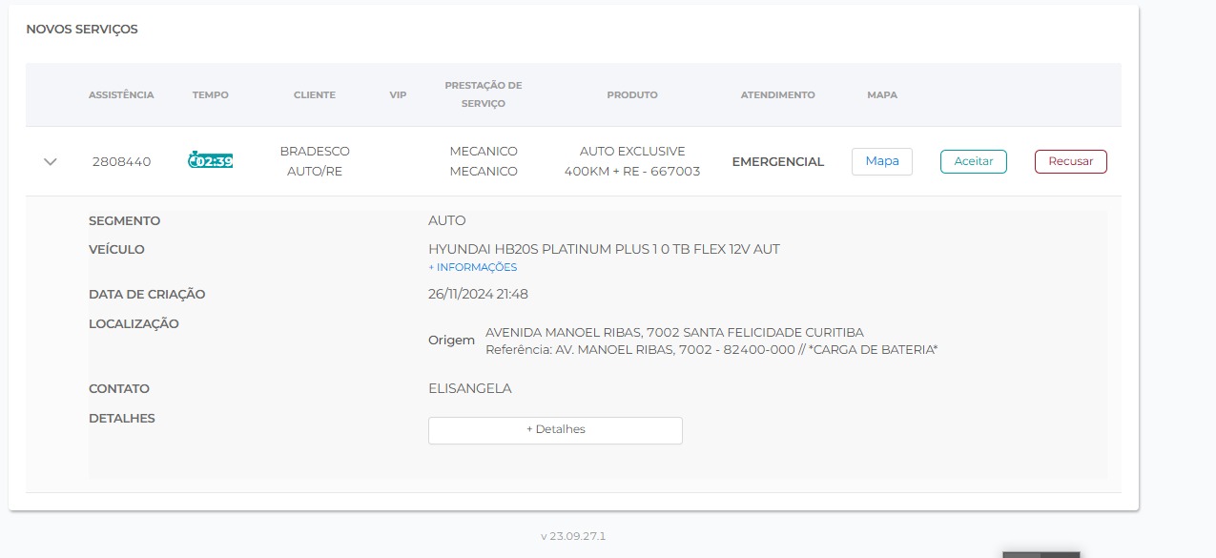This screenshot has height=558, width=1216.
Task: Click the BRADESCO AUTO/RE client cell
Action: (315, 161)
